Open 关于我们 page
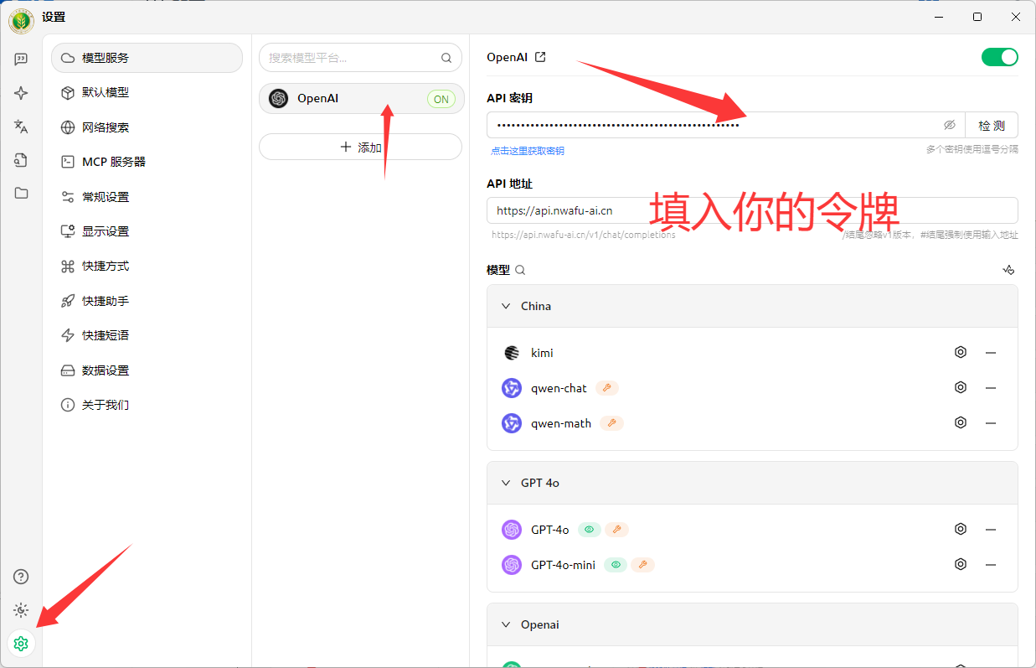The image size is (1036, 668). point(147,405)
